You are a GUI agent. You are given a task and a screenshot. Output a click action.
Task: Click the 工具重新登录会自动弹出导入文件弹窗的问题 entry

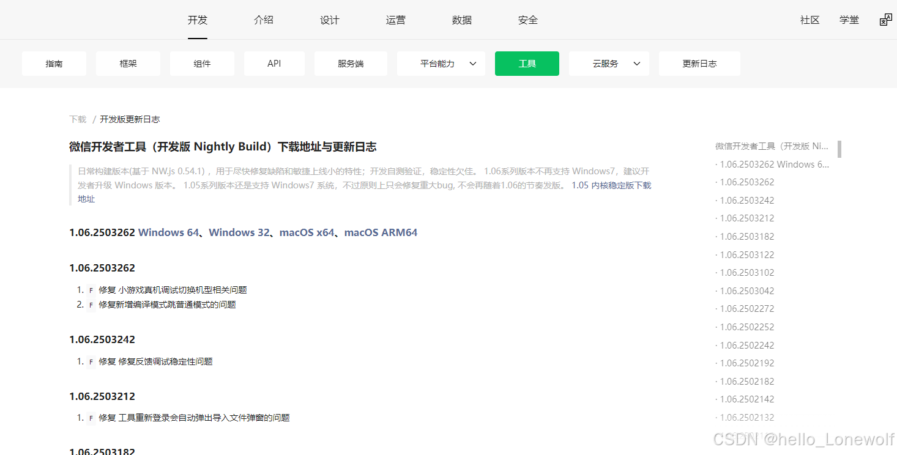(x=204, y=418)
